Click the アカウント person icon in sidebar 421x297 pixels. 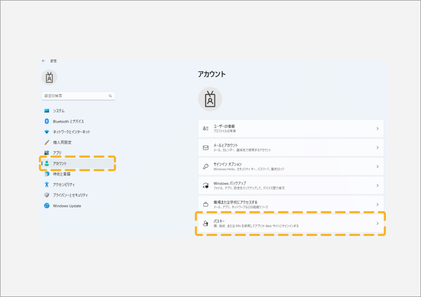(x=47, y=163)
